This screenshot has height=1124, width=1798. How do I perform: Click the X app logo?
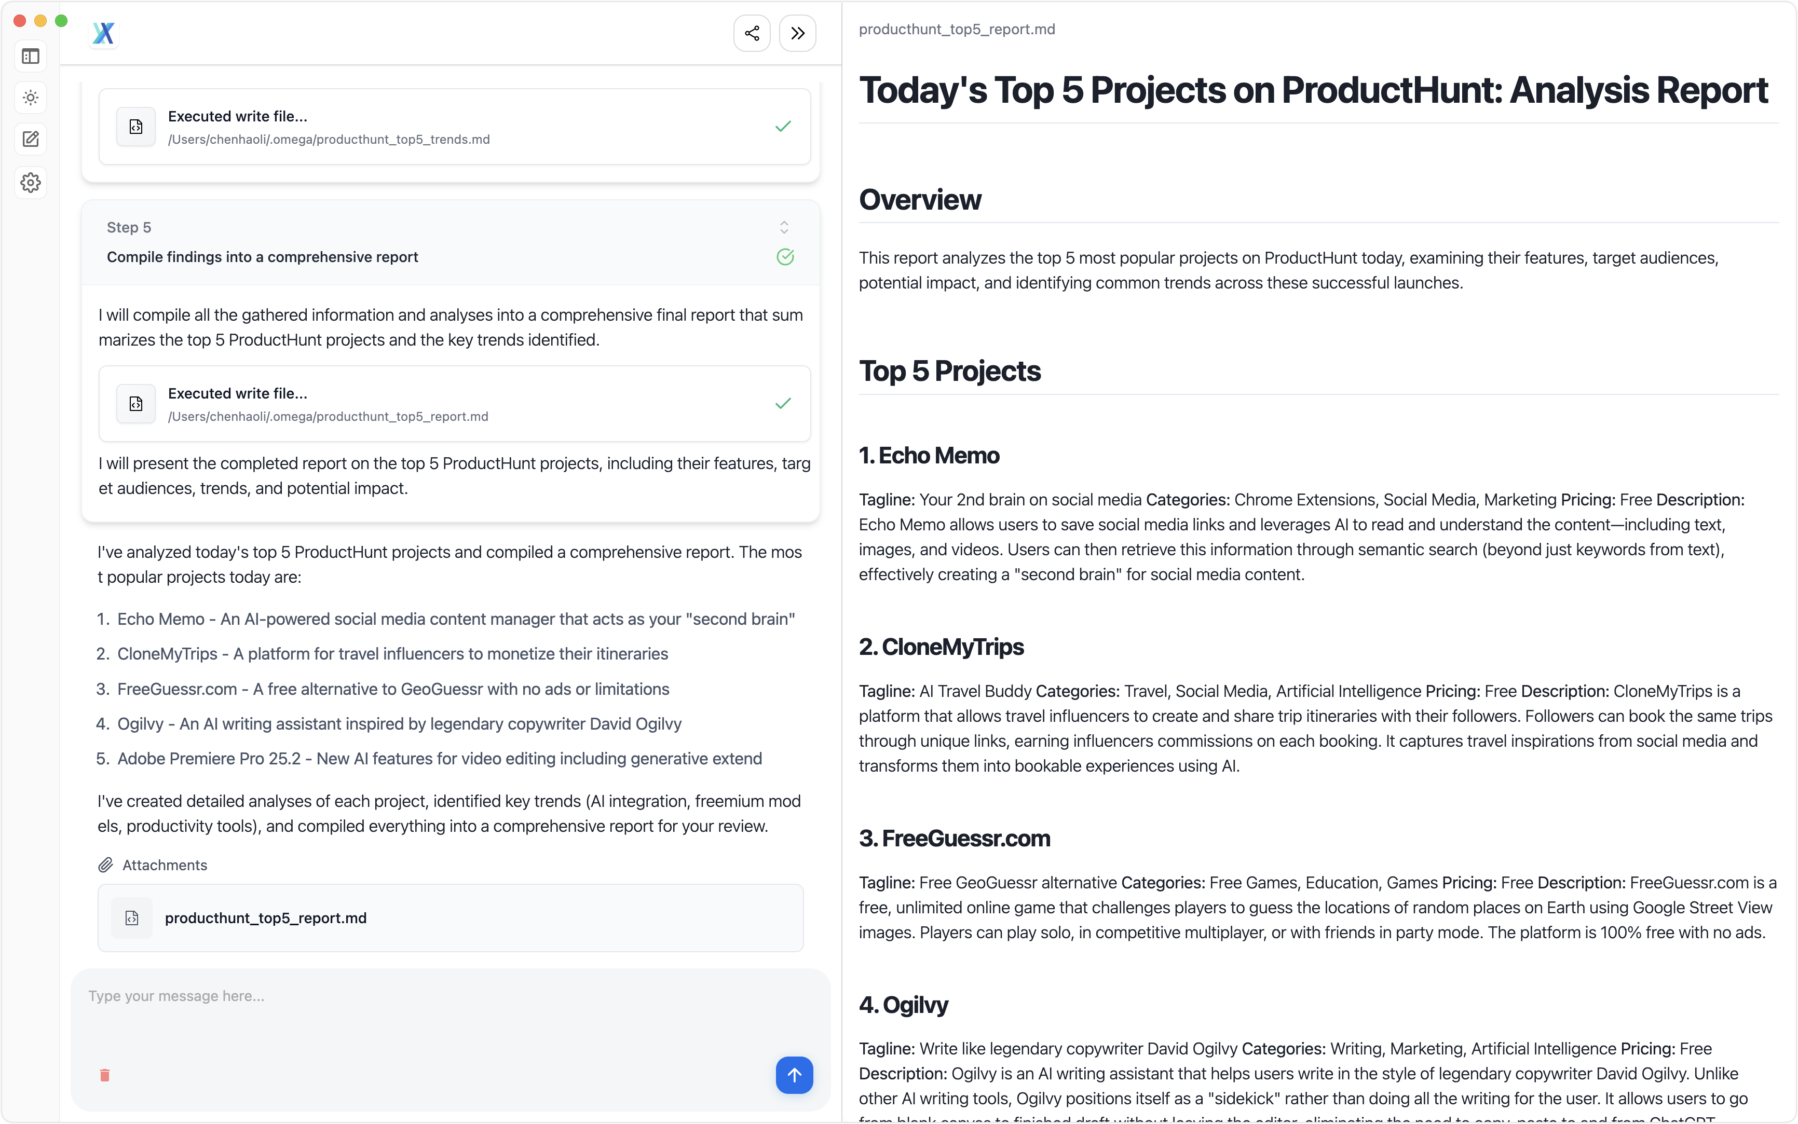(x=103, y=33)
